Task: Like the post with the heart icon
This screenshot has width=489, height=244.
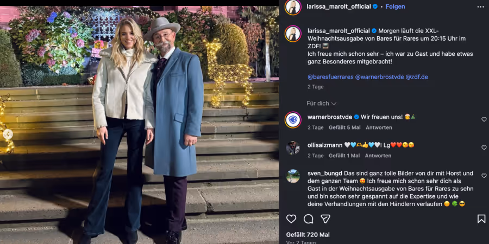Action: (x=291, y=219)
